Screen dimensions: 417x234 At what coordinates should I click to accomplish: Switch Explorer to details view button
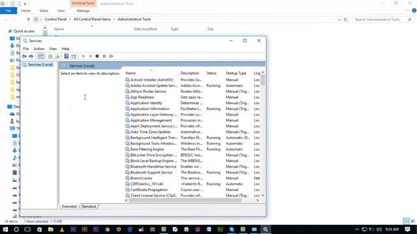406,221
